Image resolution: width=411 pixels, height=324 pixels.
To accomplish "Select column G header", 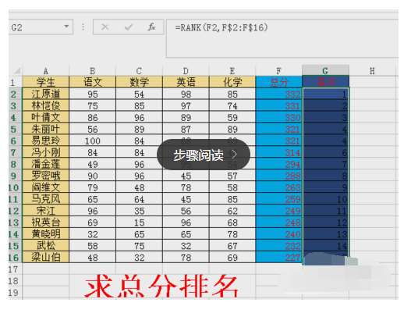I will pos(325,70).
